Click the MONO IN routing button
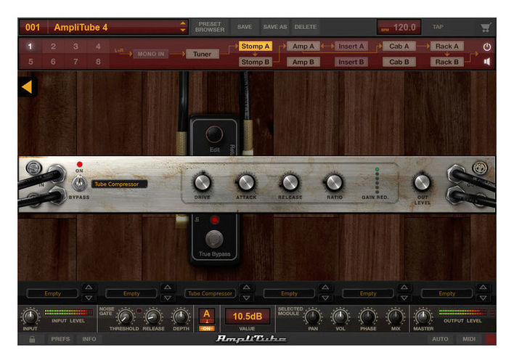The image size is (514, 363). pyautogui.click(x=151, y=54)
